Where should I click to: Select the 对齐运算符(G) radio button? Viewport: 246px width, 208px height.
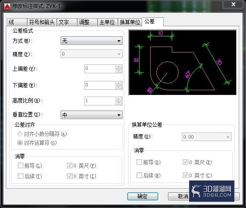click(20, 143)
